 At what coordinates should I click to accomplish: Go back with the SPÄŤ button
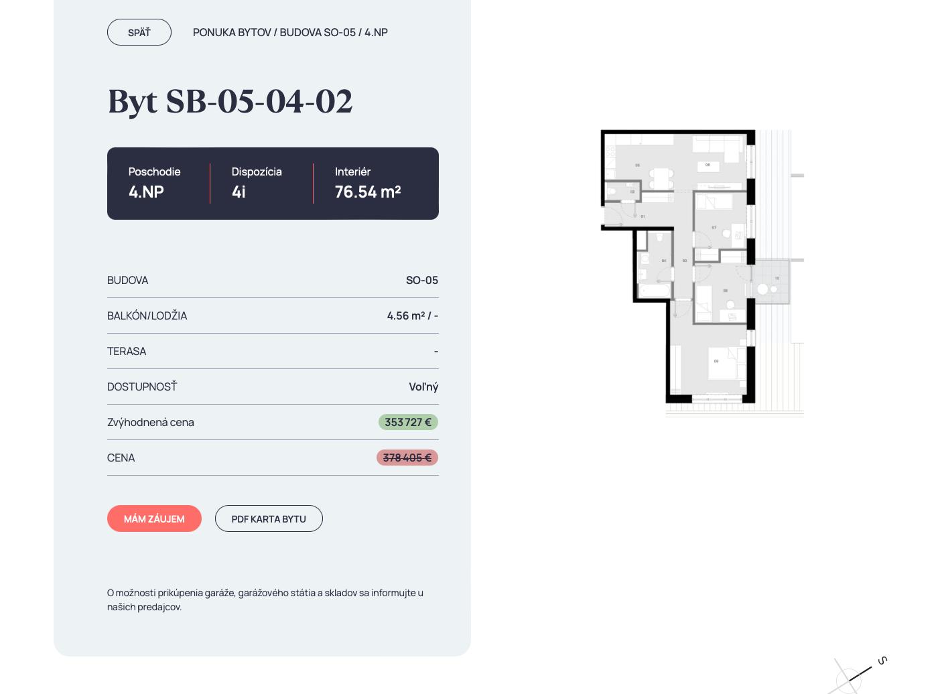[139, 32]
